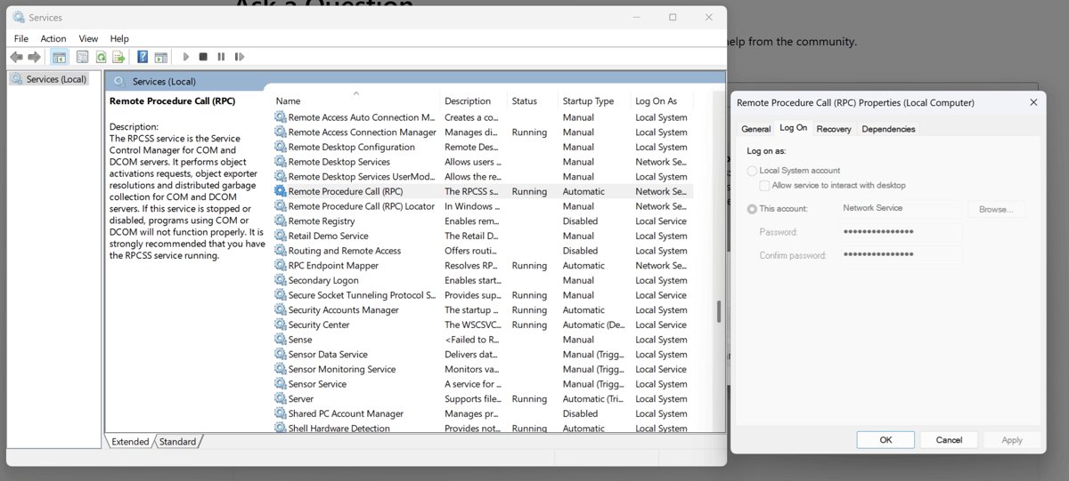Open the View menu
1069x481 pixels.
pyautogui.click(x=88, y=38)
